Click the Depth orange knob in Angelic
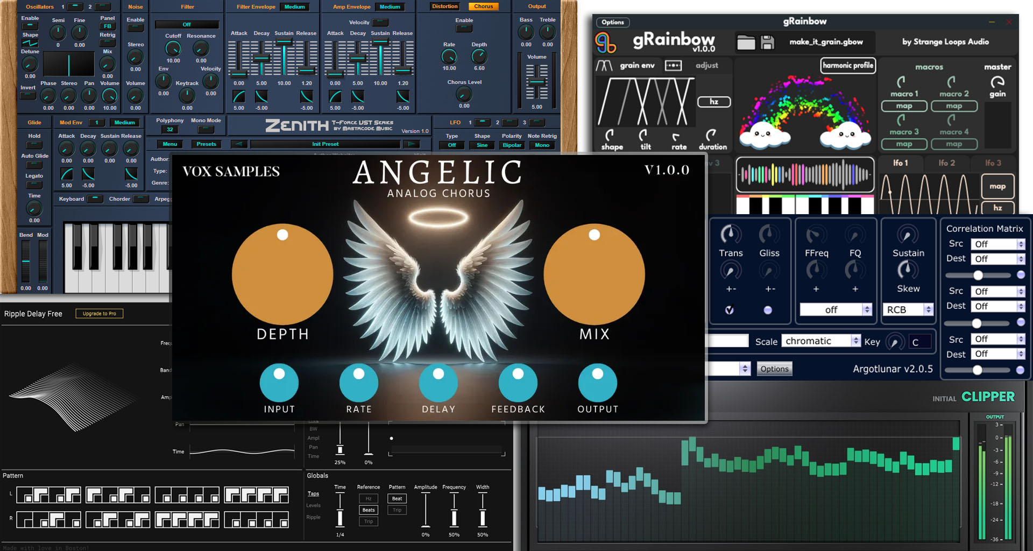Screen dimensions: 1033x551 tap(282, 274)
